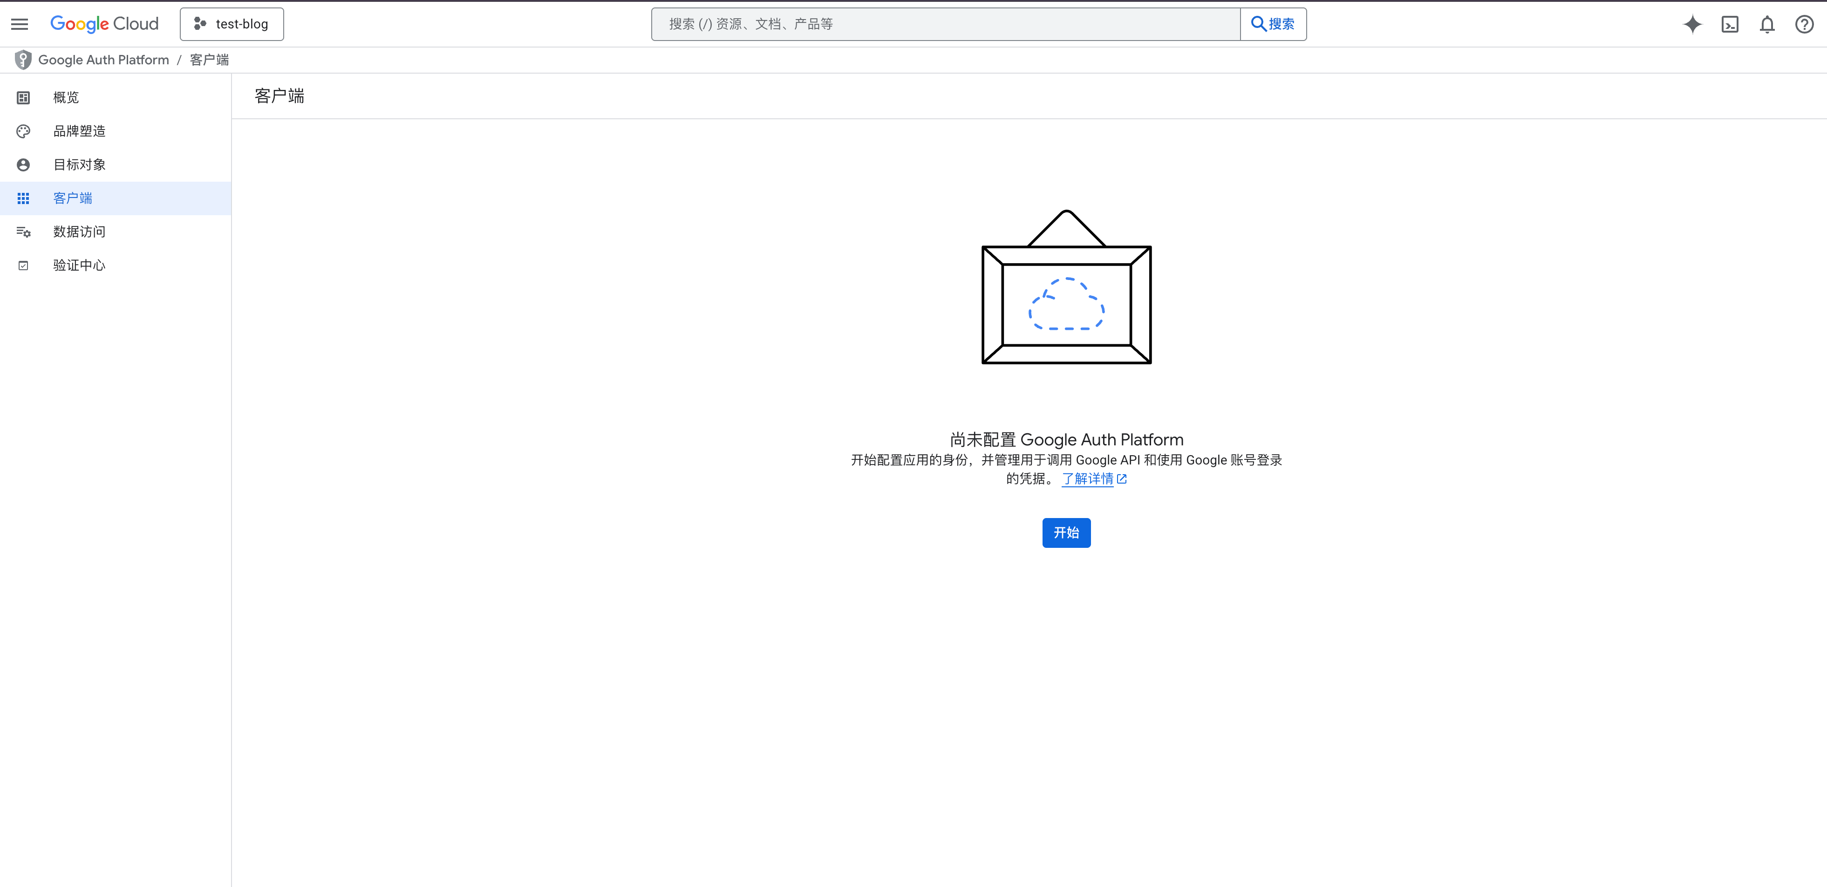Open the help question-mark icon
The image size is (1827, 887).
click(x=1804, y=24)
